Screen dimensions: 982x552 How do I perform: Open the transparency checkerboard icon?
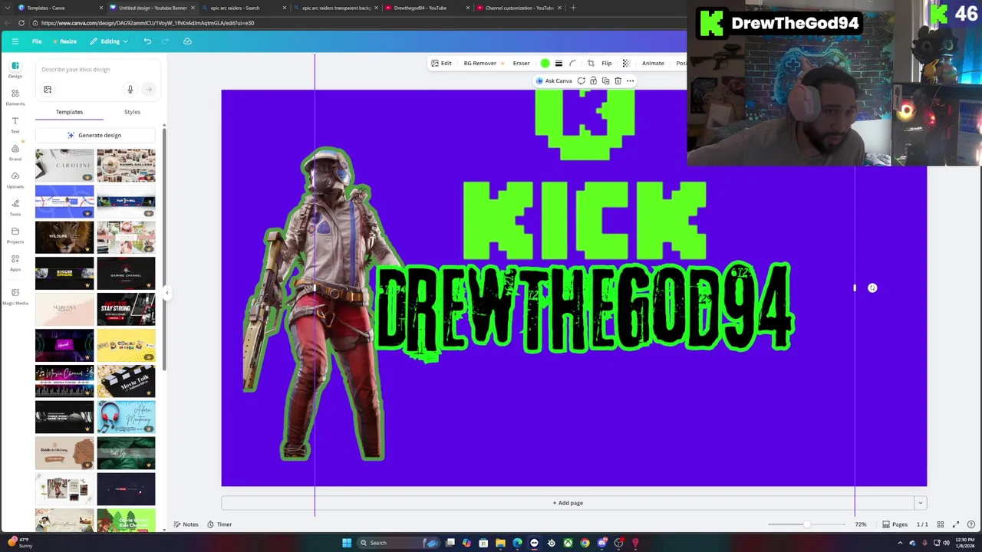pyautogui.click(x=625, y=63)
